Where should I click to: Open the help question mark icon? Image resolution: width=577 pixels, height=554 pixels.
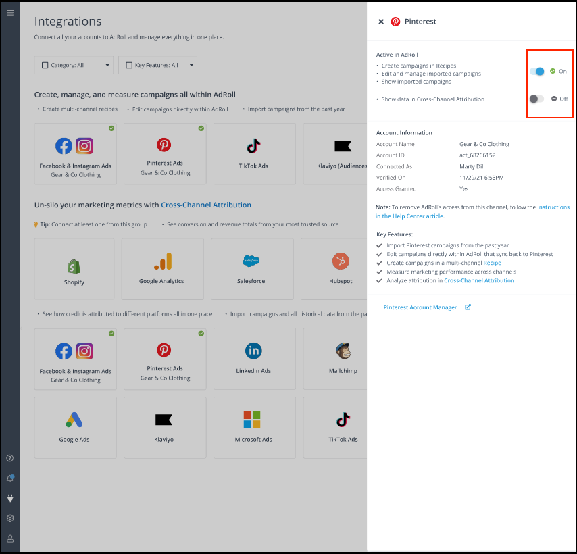10,458
